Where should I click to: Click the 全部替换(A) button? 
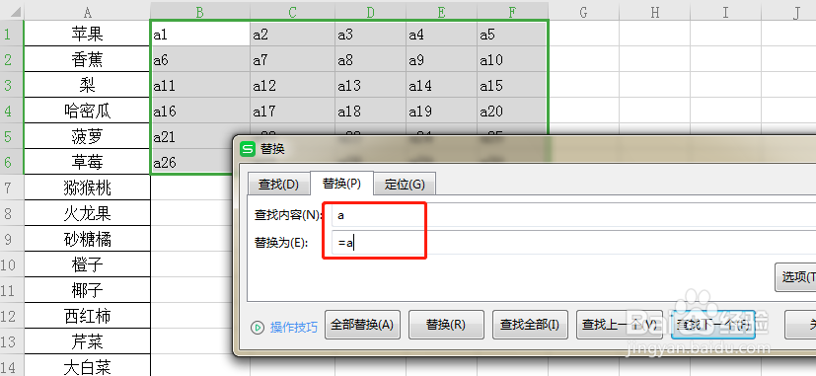362,325
